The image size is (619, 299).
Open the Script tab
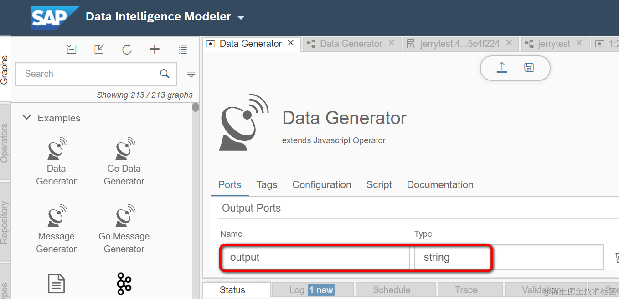[379, 185]
